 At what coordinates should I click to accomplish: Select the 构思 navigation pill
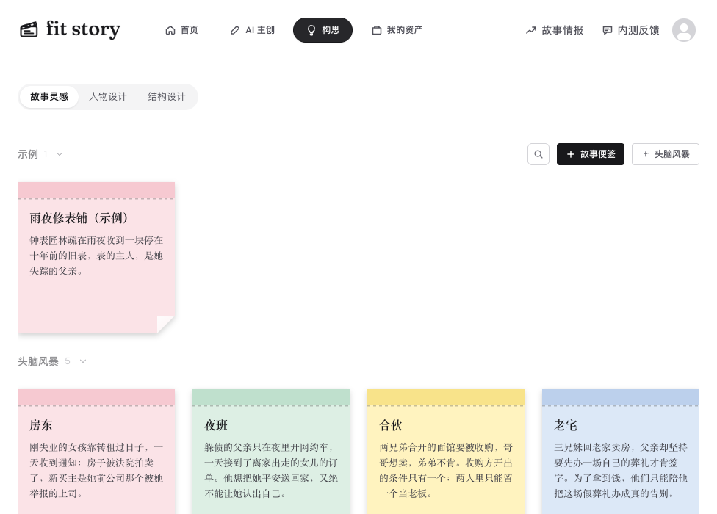point(323,30)
